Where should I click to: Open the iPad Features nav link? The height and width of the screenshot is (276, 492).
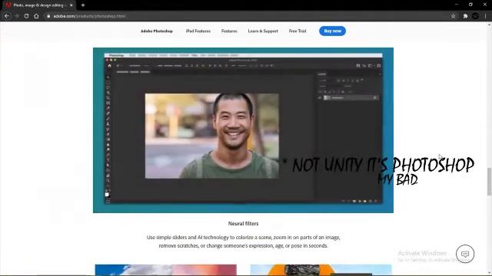(198, 31)
